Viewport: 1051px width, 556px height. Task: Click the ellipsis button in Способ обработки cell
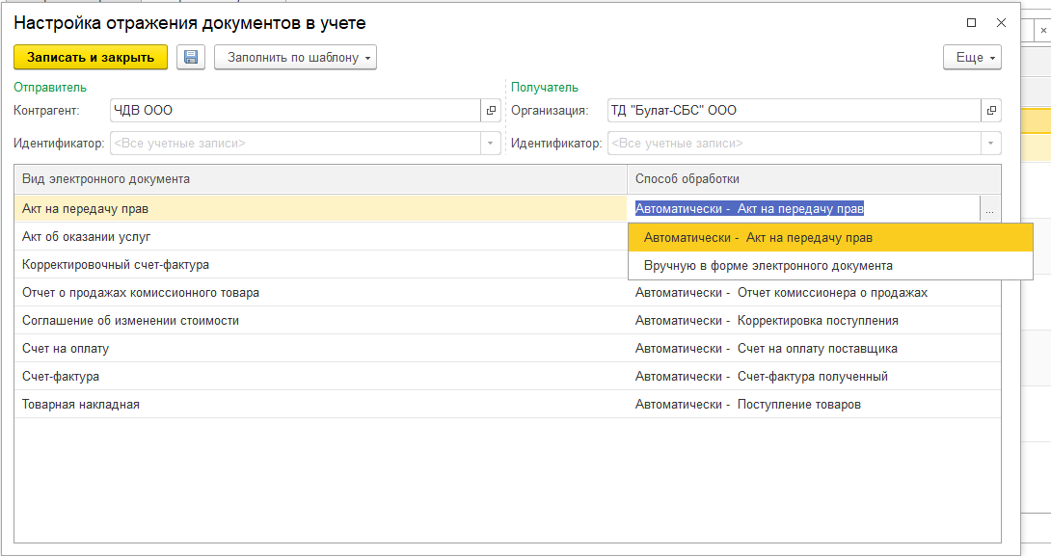989,209
